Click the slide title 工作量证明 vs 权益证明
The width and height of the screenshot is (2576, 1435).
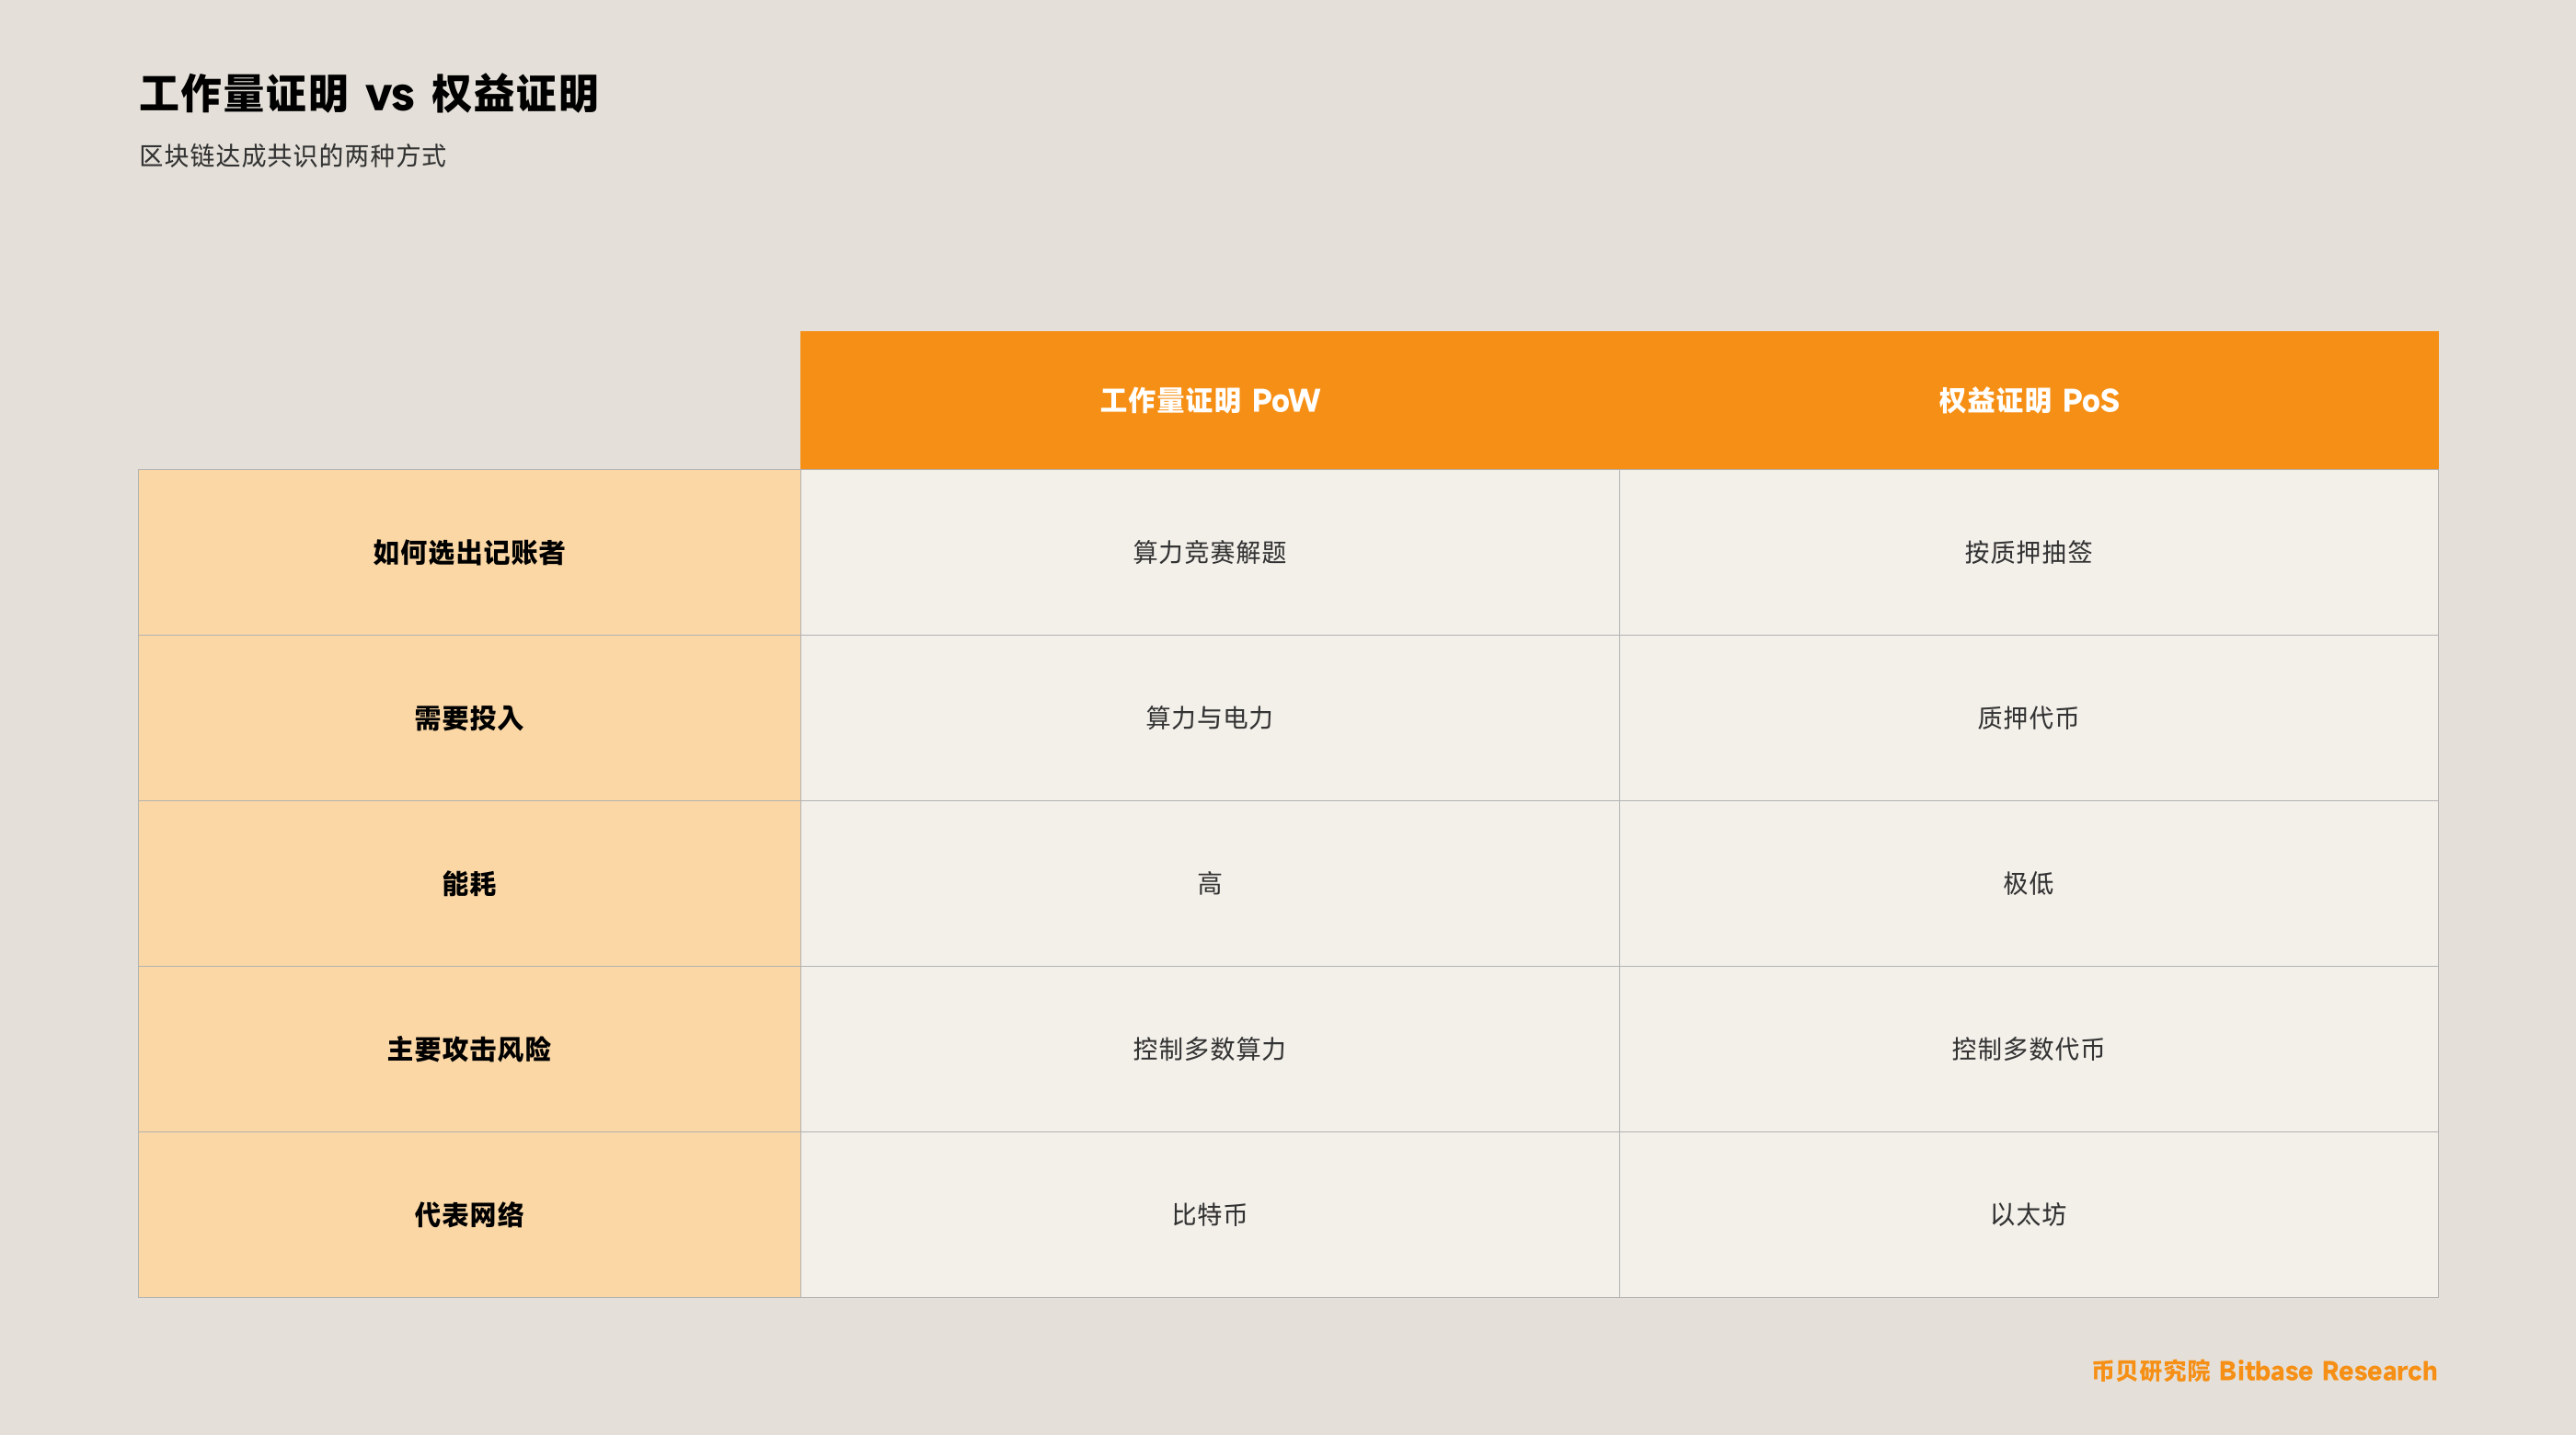click(x=368, y=94)
